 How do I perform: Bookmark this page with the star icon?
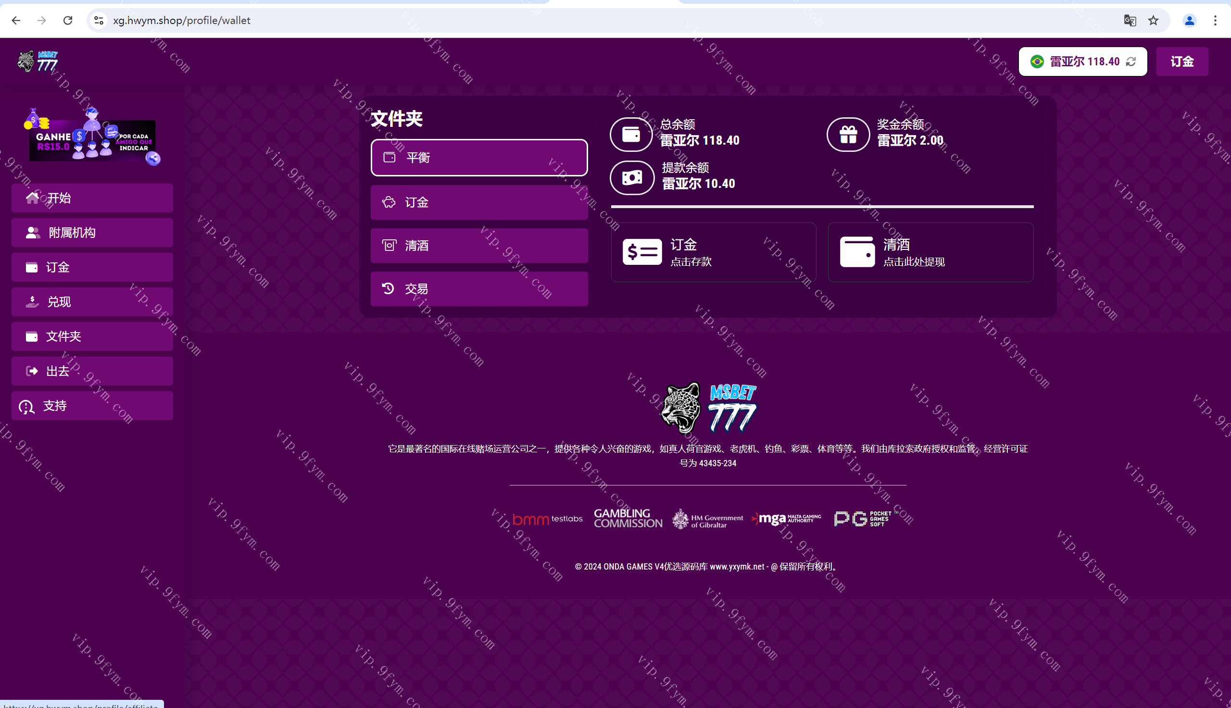[x=1153, y=20]
